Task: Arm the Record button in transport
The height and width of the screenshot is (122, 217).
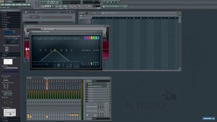Action: [53, 6]
